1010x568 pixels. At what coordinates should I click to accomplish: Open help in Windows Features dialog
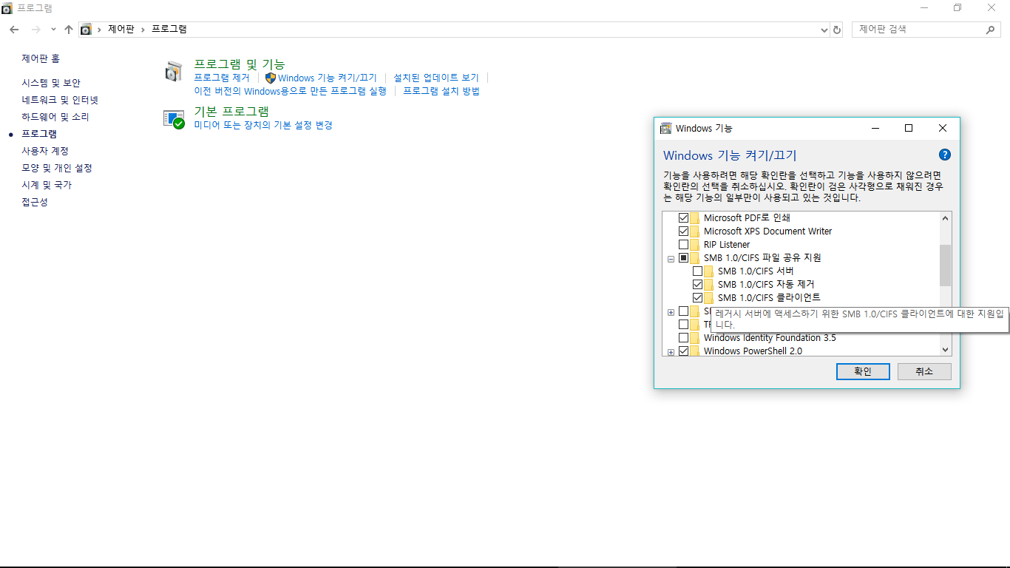944,155
